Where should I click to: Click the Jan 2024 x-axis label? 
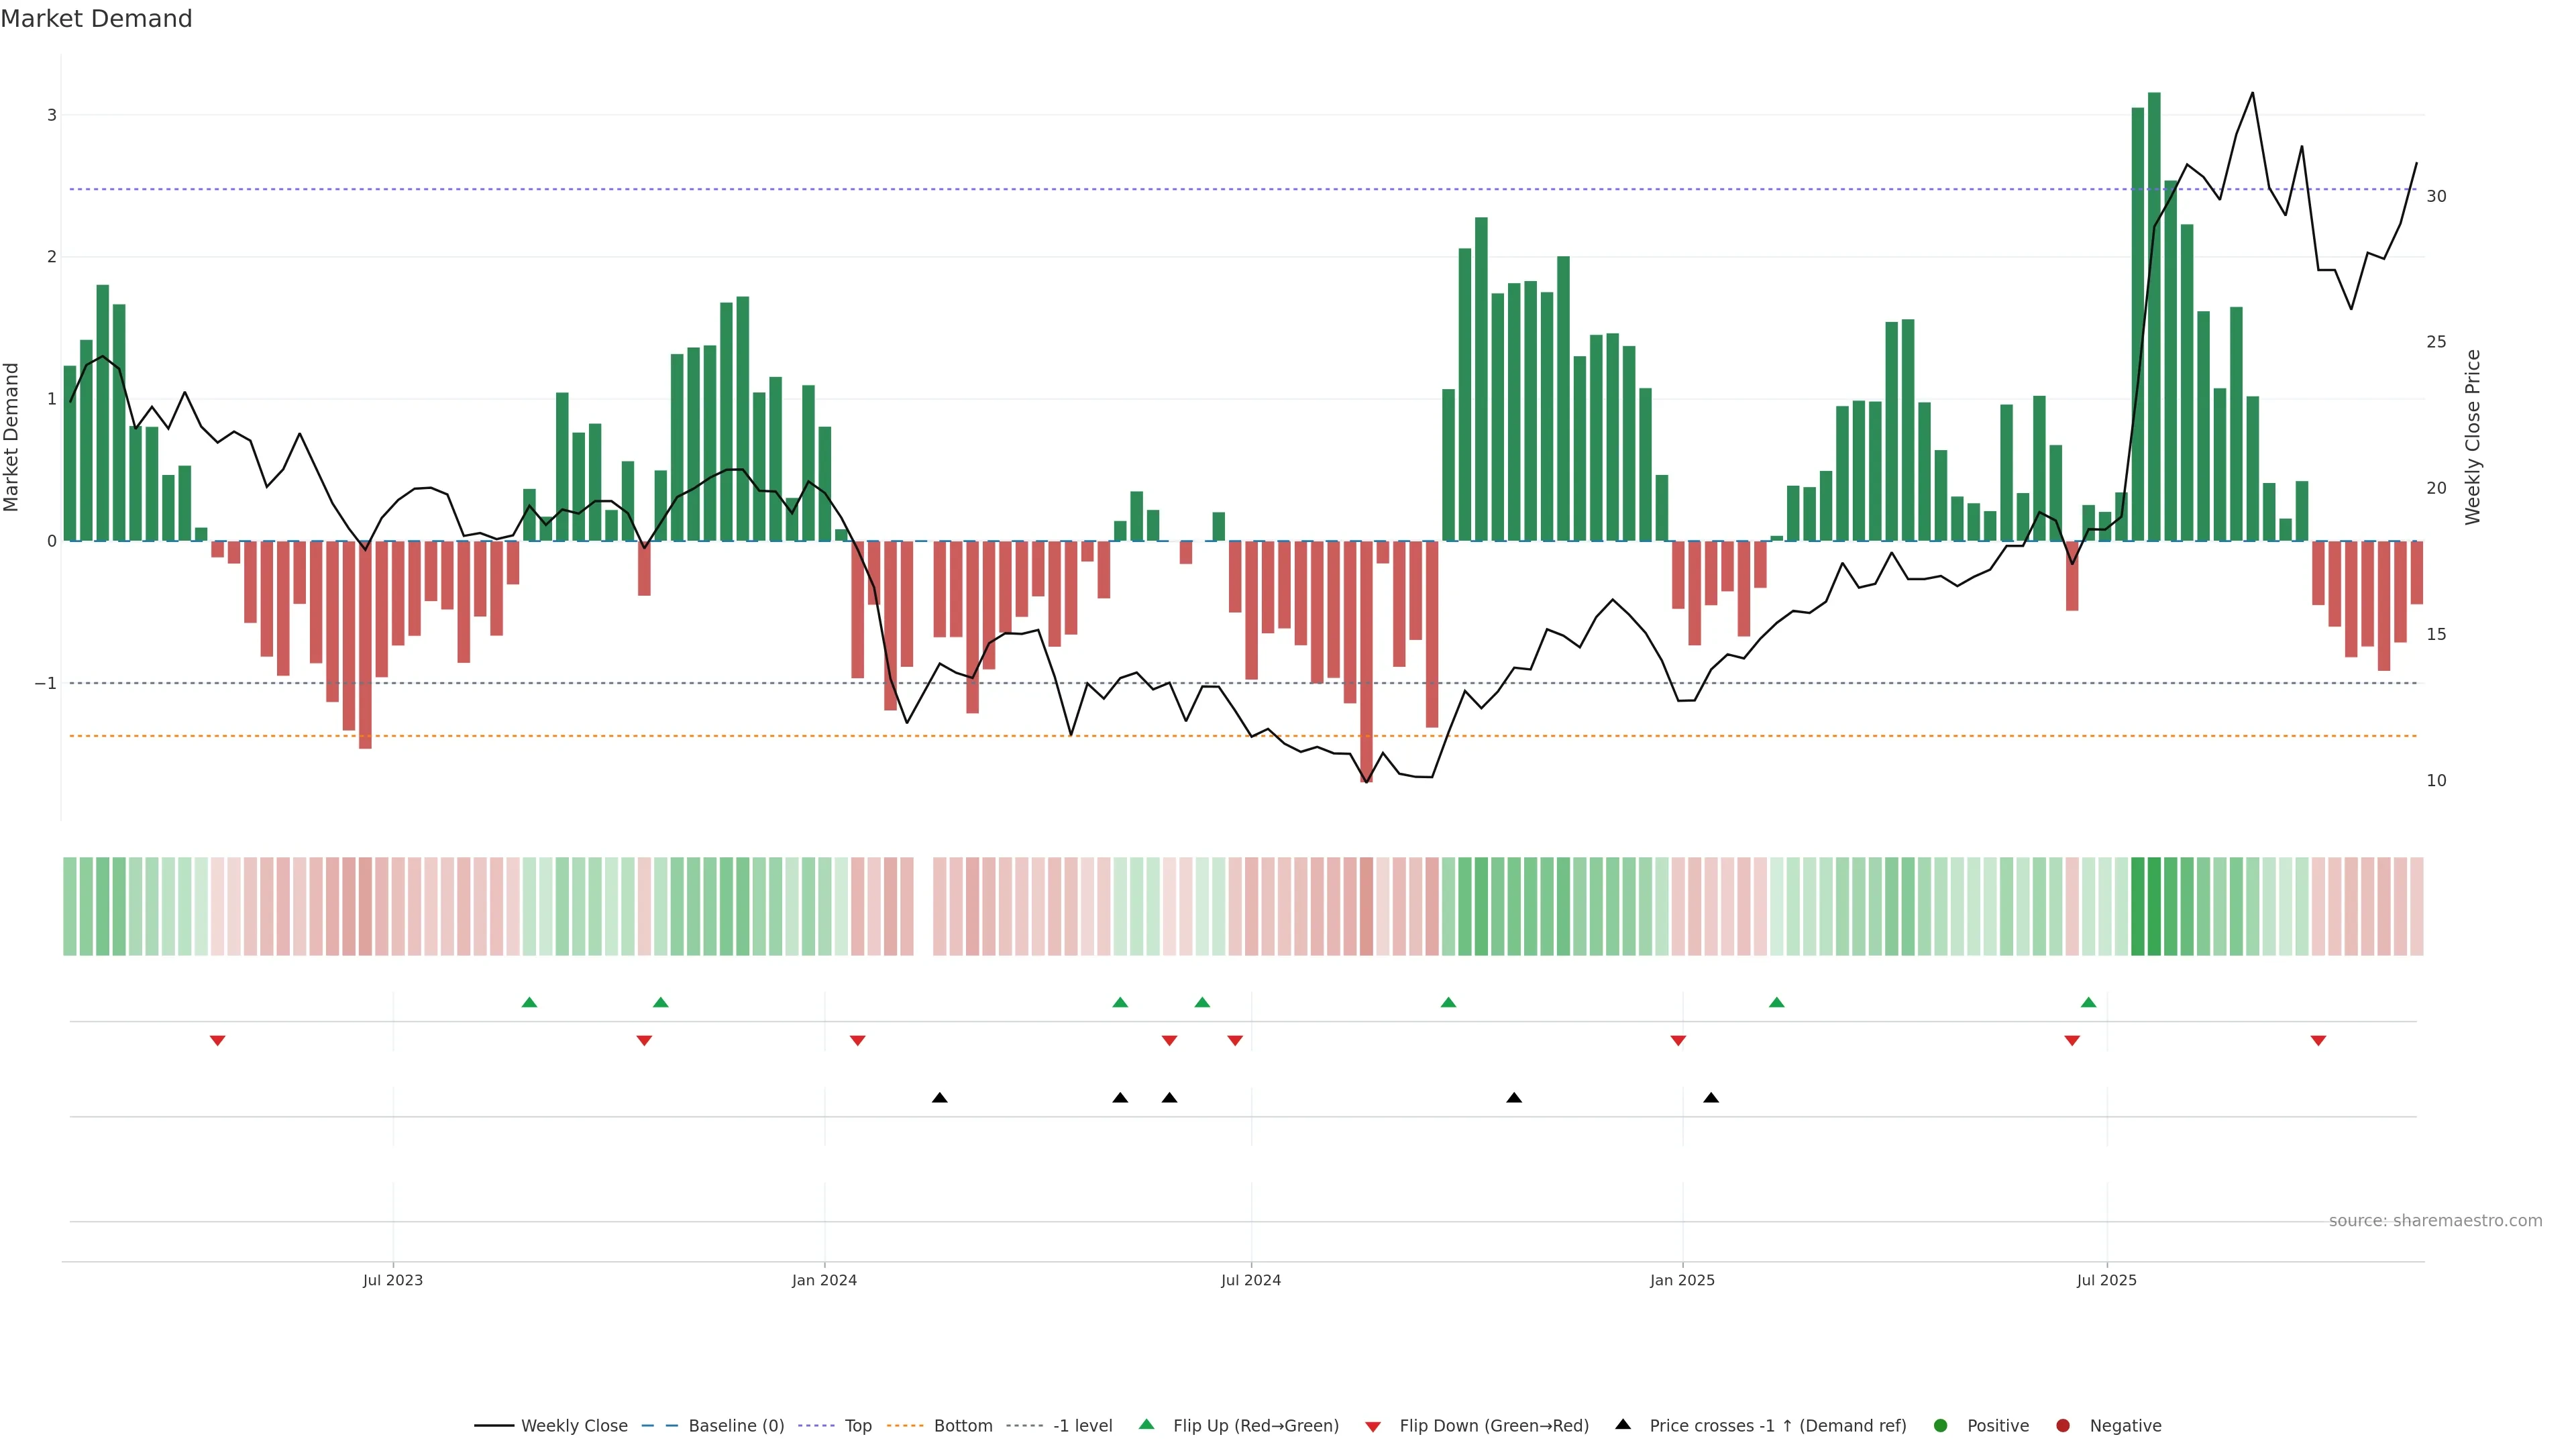(x=824, y=1280)
